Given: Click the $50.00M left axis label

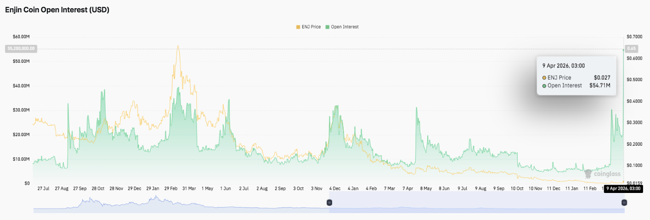Looking at the screenshot, I should point(21,61).
